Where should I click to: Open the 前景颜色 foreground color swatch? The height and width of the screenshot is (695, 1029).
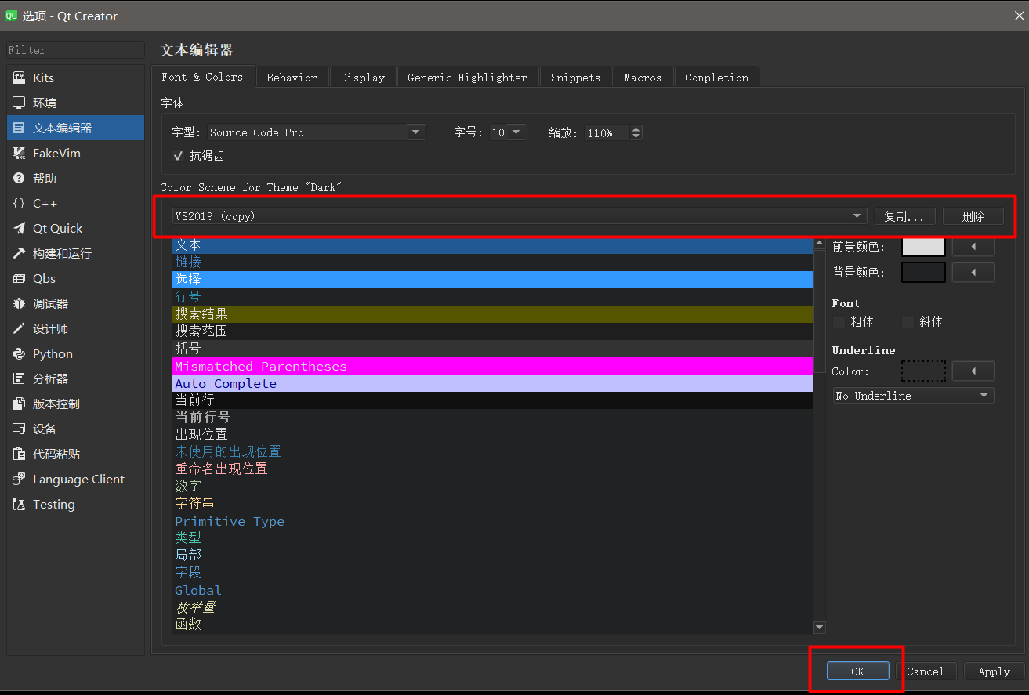923,247
